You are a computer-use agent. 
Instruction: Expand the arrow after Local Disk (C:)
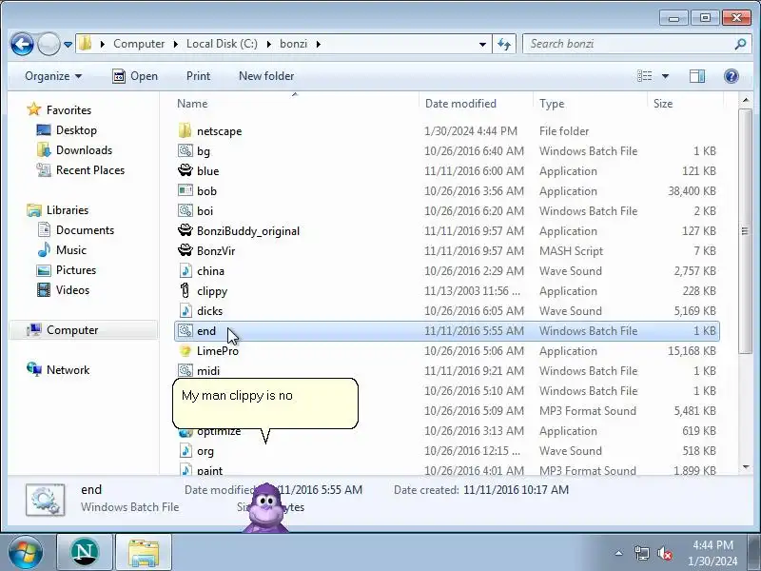(269, 44)
